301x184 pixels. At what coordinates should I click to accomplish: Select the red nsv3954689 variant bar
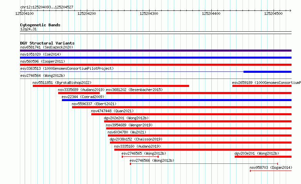pos(199,128)
